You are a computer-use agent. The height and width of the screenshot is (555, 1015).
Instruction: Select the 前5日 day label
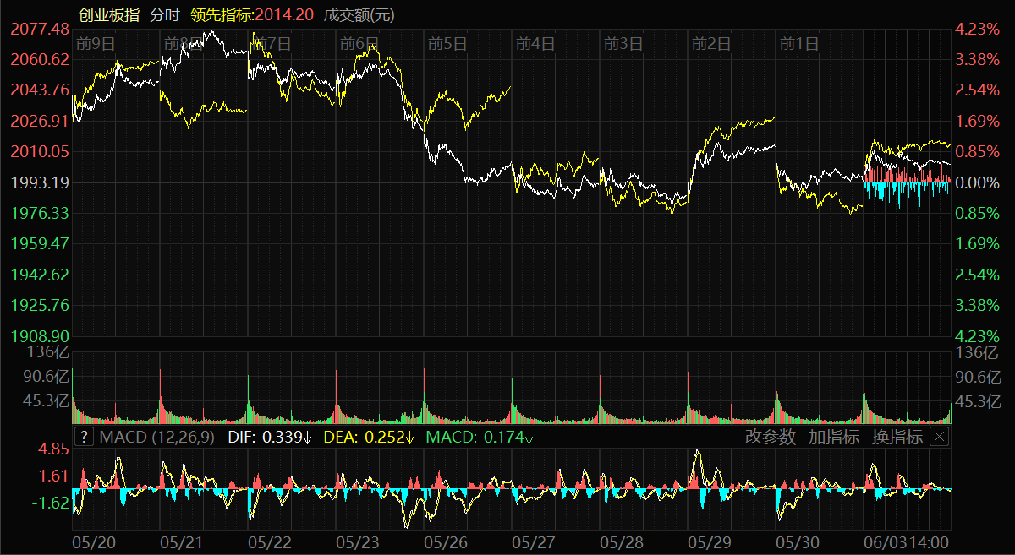(447, 43)
